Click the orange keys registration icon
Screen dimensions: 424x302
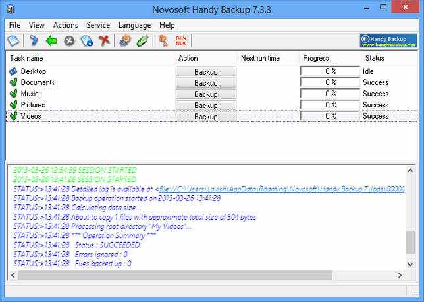(x=163, y=41)
